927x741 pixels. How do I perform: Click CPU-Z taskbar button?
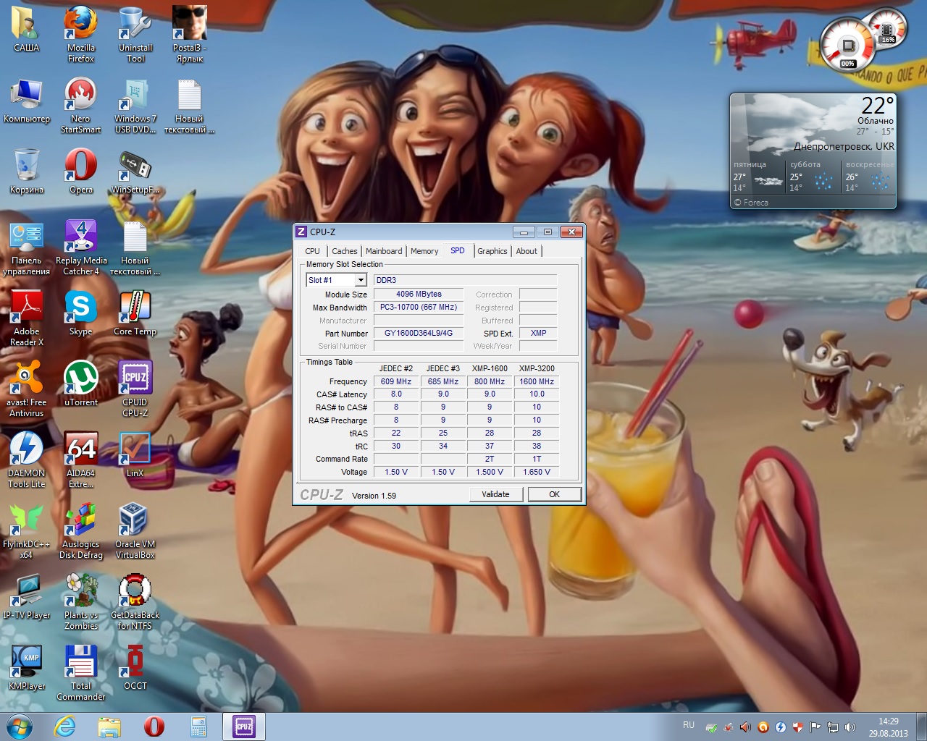pyautogui.click(x=244, y=727)
